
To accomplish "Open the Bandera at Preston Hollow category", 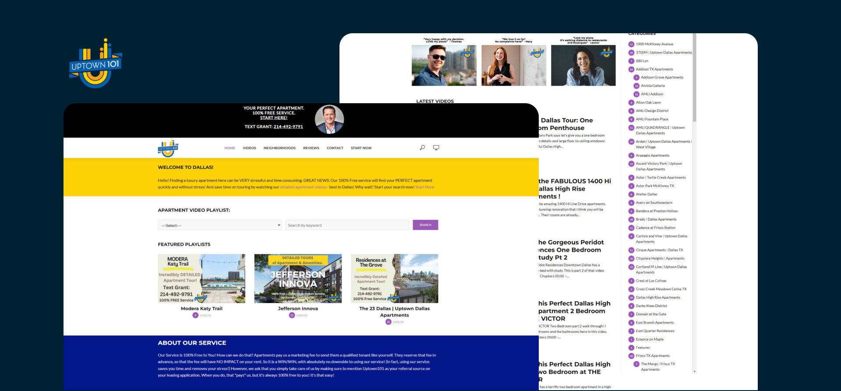I will pyautogui.click(x=657, y=211).
